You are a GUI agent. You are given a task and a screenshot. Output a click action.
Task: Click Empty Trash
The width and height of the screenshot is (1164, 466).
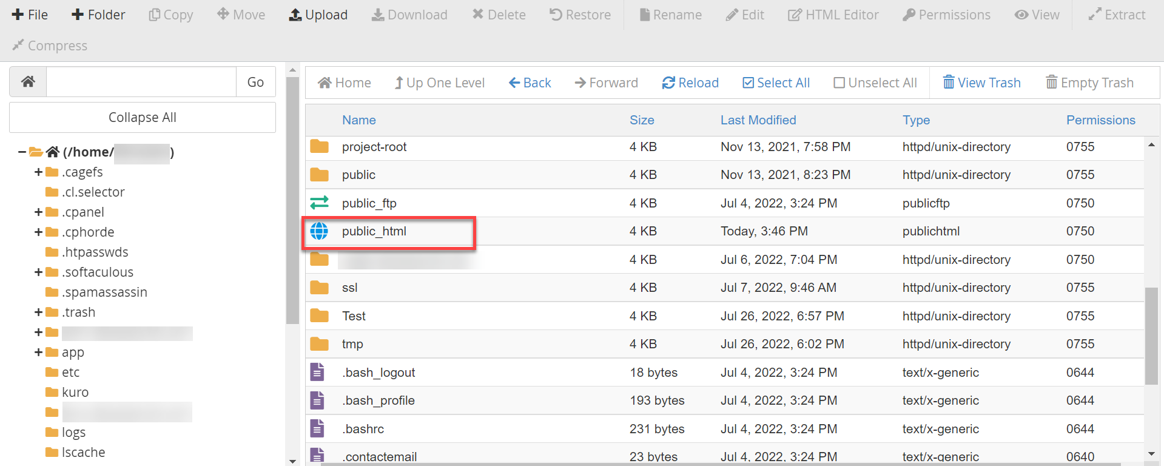tap(1090, 83)
